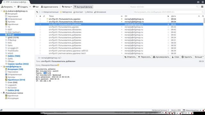Click the star next to Макаров Максим
Image resolution: width=205 pixels, height=115 pixels.
[x=58, y=65]
